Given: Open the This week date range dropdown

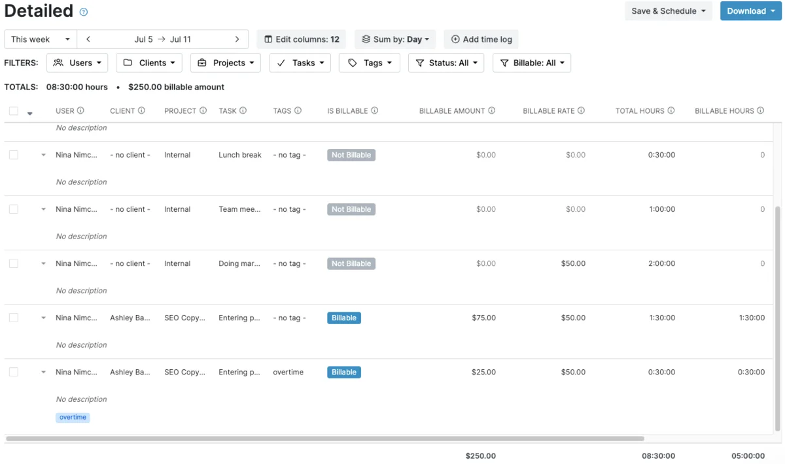Looking at the screenshot, I should pos(41,39).
